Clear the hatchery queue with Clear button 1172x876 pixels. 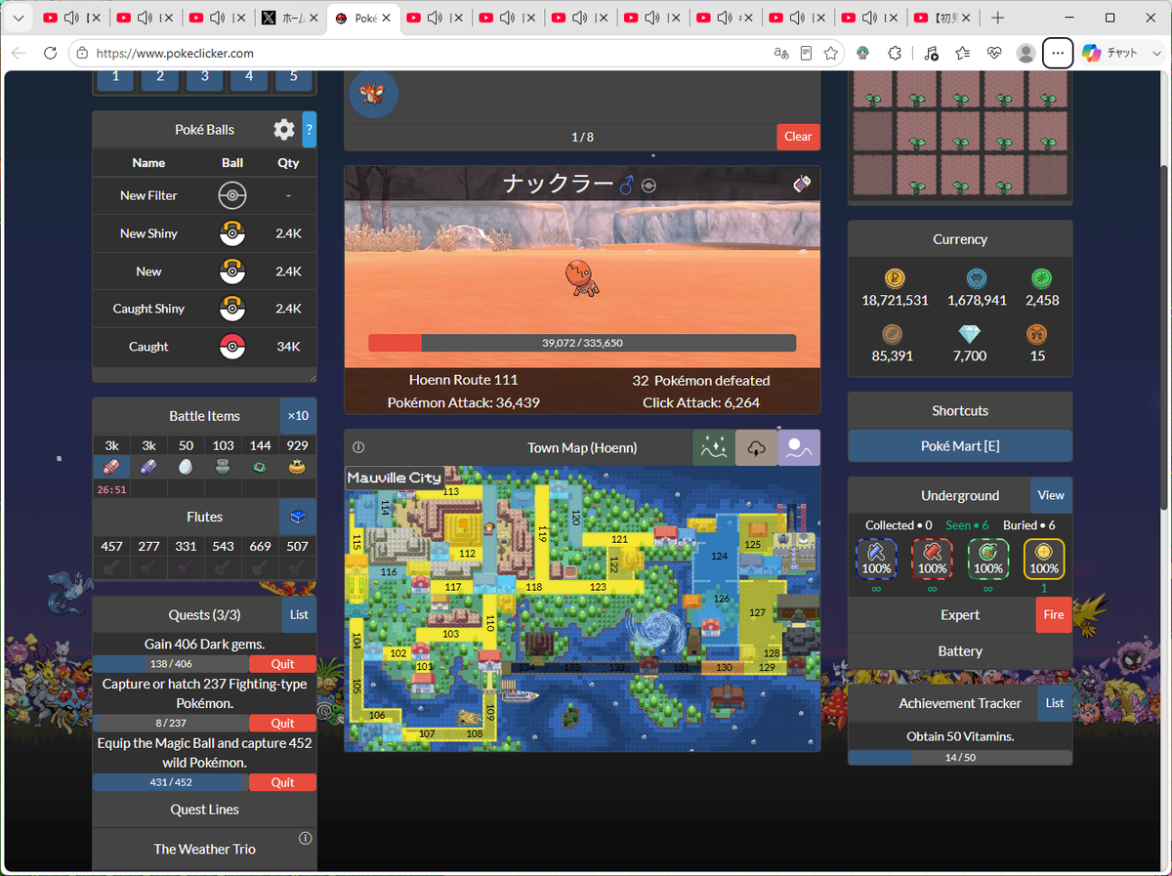click(798, 137)
